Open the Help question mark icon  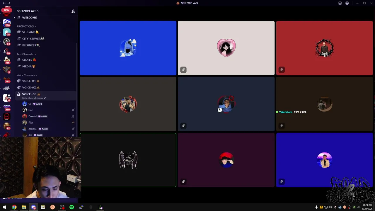pos(347,3)
